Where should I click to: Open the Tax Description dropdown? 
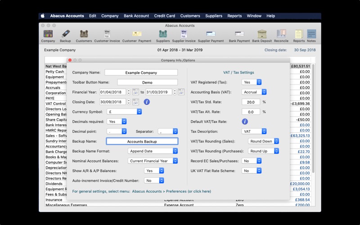(x=254, y=131)
